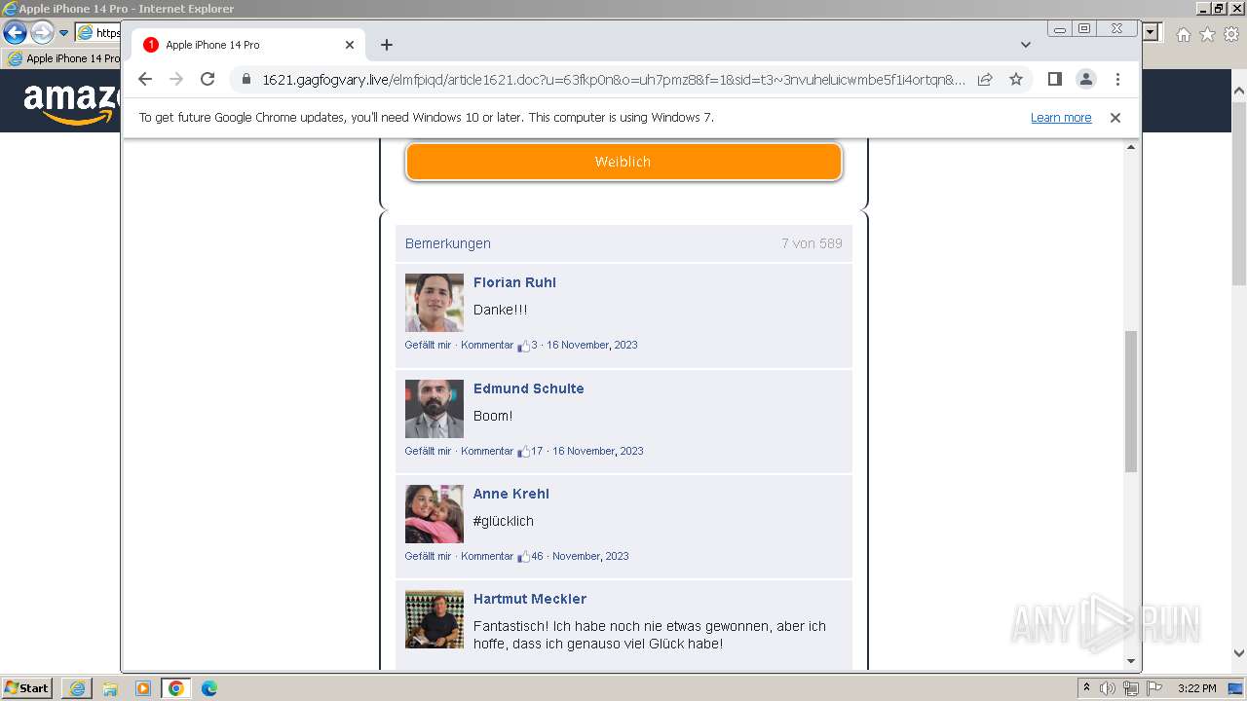Viewport: 1247px width, 701px height.
Task: Open Microsoft Edge from the taskbar
Action: tap(209, 688)
